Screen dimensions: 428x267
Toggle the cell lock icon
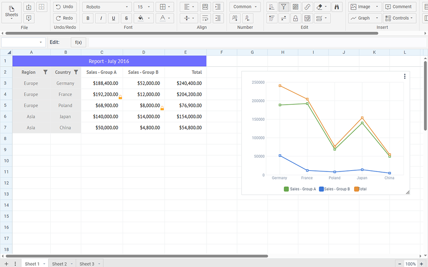(x=295, y=18)
